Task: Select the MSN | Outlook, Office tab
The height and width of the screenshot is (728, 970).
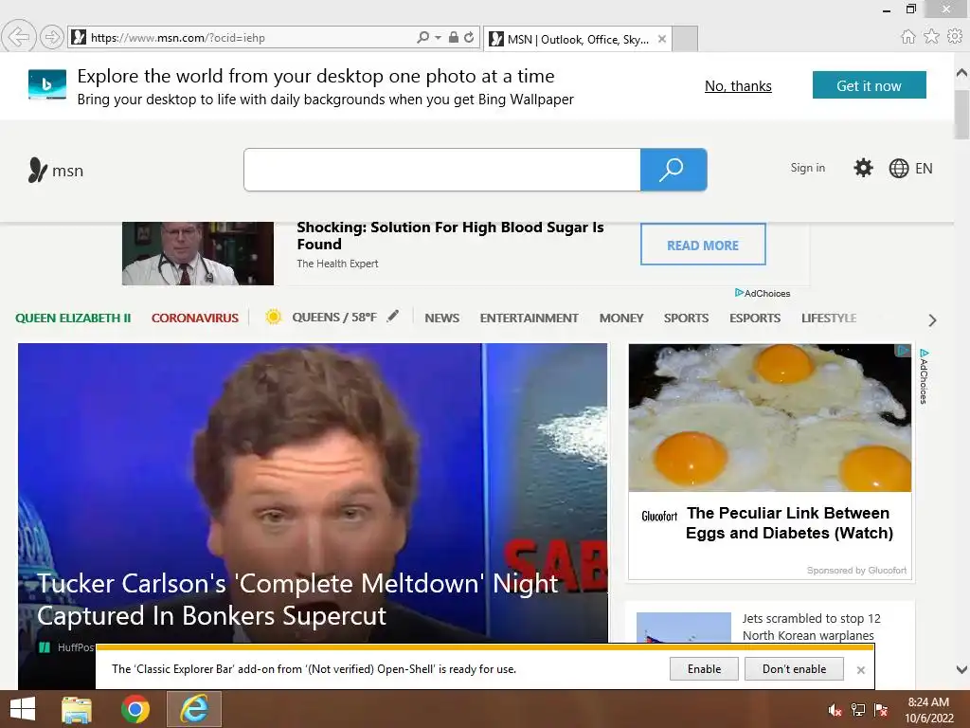Action: pos(577,39)
